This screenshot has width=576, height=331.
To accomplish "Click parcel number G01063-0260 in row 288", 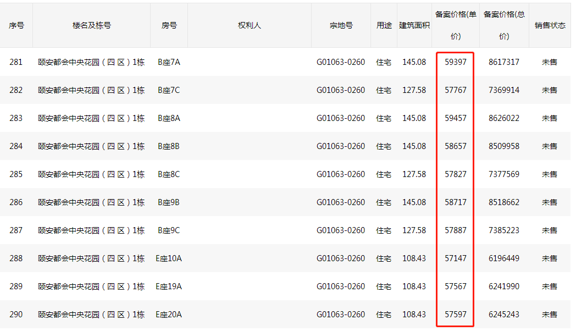I will coord(341,258).
